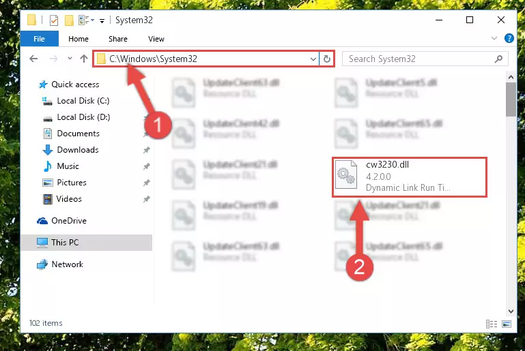This screenshot has height=351, width=525.
Task: Click the search magnifier icon
Action: click(x=498, y=59)
